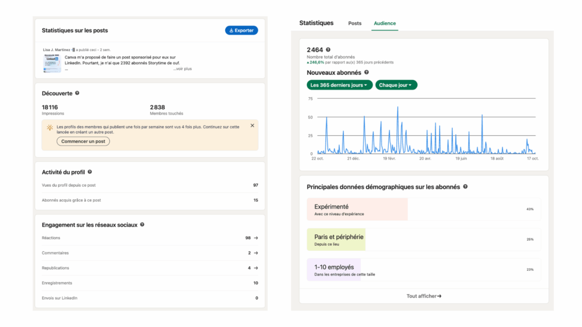Open Republications details via arrow icon

pos(256,268)
